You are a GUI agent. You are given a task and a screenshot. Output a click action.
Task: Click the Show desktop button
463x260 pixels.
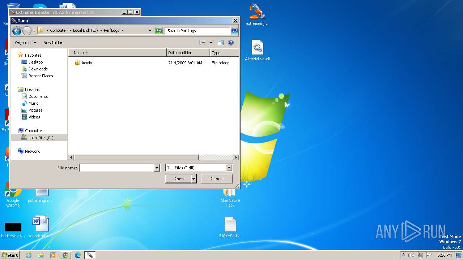click(x=459, y=255)
